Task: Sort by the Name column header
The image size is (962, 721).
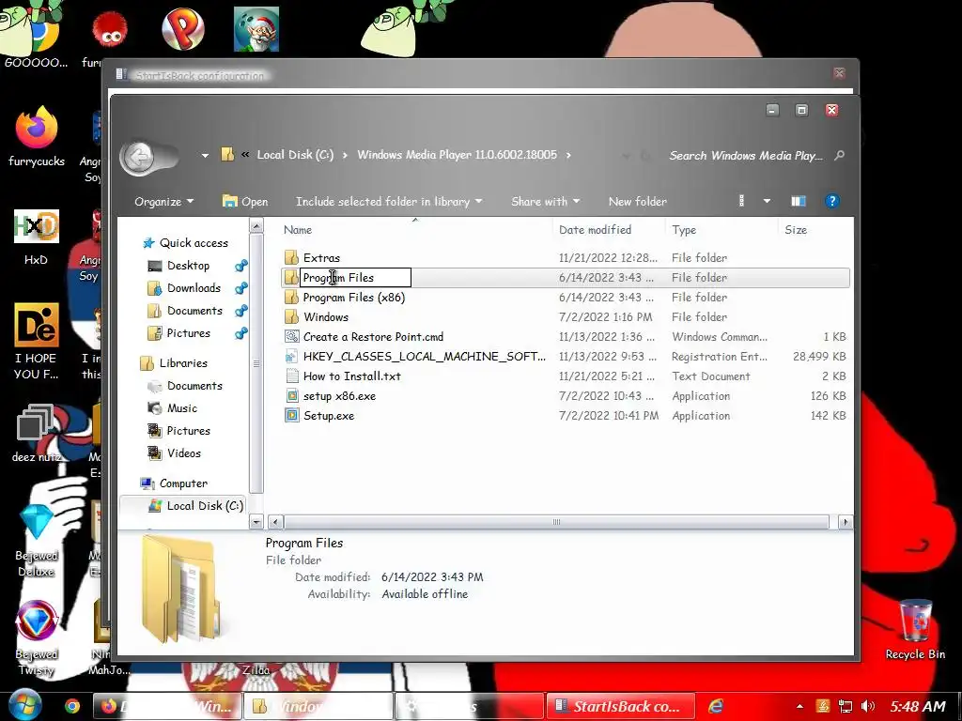Action: 298,230
